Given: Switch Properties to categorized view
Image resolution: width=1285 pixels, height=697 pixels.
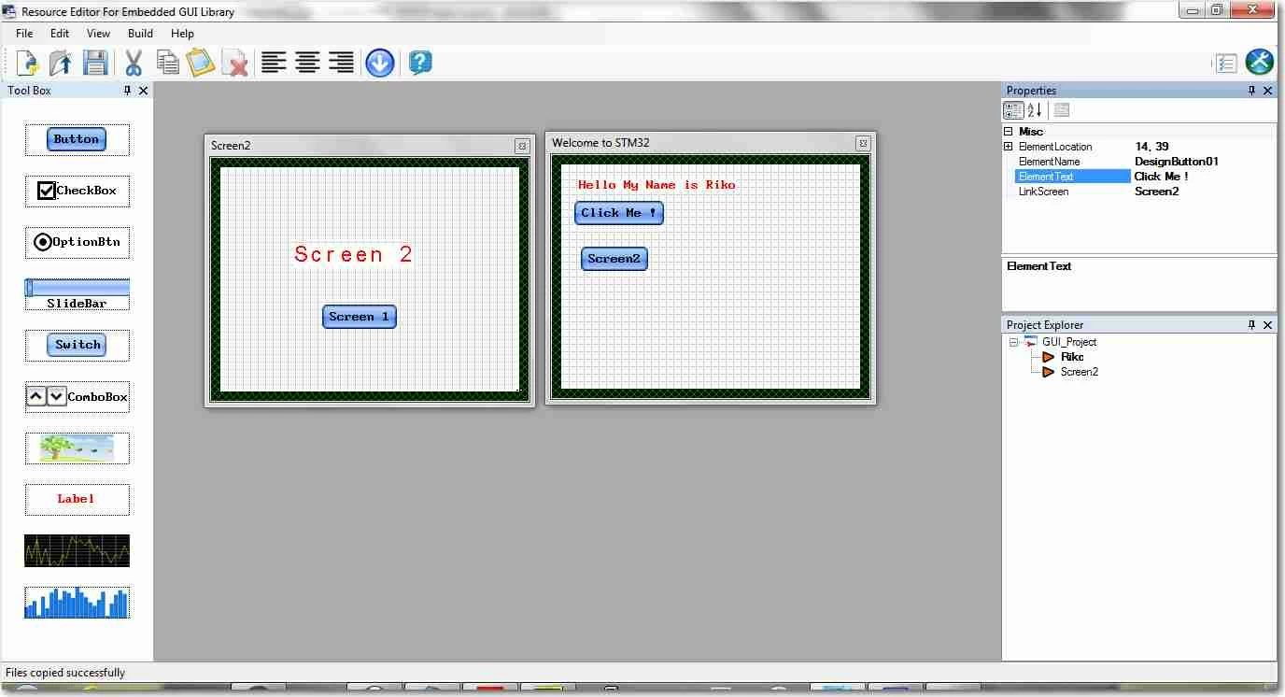Looking at the screenshot, I should 1013,110.
